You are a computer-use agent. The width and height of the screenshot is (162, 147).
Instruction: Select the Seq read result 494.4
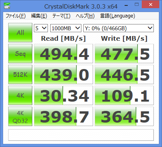pyautogui.click(x=63, y=54)
